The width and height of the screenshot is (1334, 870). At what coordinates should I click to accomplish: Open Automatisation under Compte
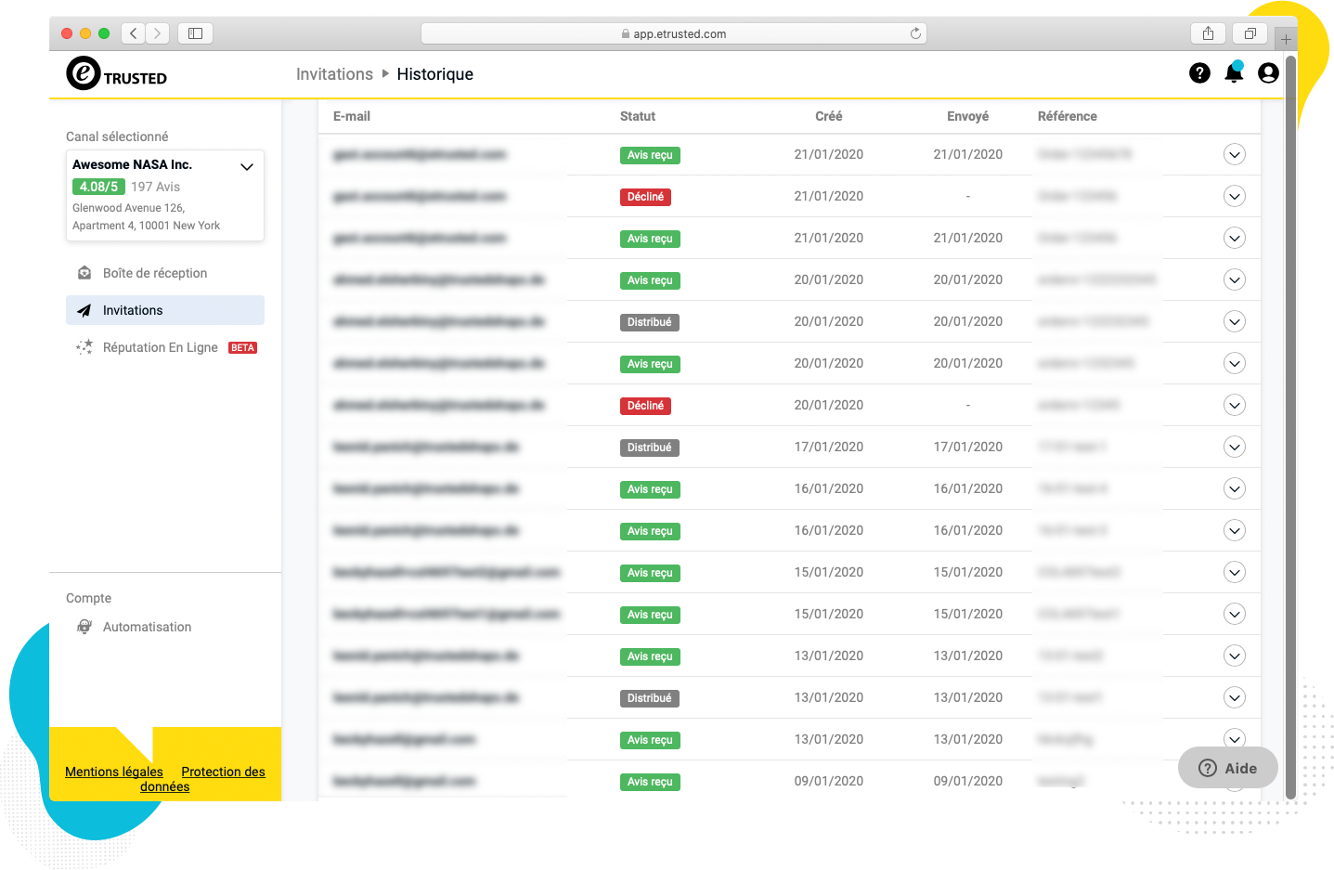(147, 627)
